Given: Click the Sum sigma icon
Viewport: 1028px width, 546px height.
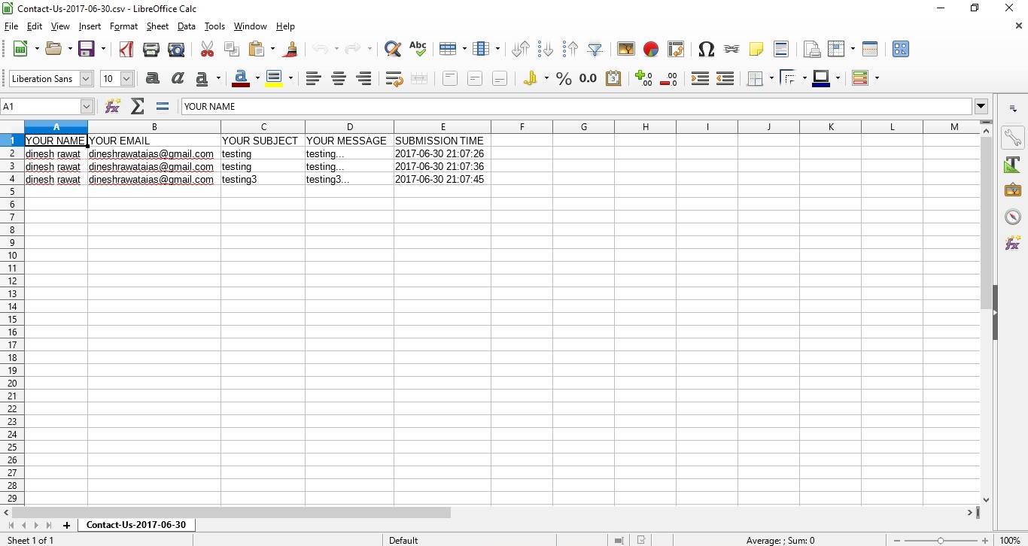Looking at the screenshot, I should (138, 106).
